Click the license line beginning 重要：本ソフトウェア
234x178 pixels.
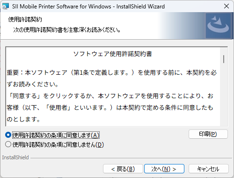pos(112,73)
